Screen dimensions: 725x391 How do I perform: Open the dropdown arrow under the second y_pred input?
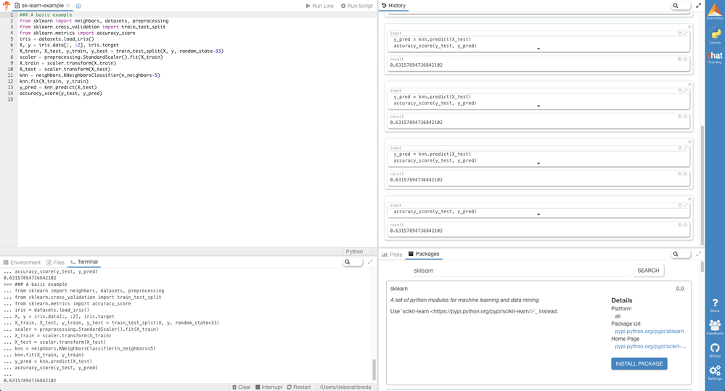click(x=538, y=107)
